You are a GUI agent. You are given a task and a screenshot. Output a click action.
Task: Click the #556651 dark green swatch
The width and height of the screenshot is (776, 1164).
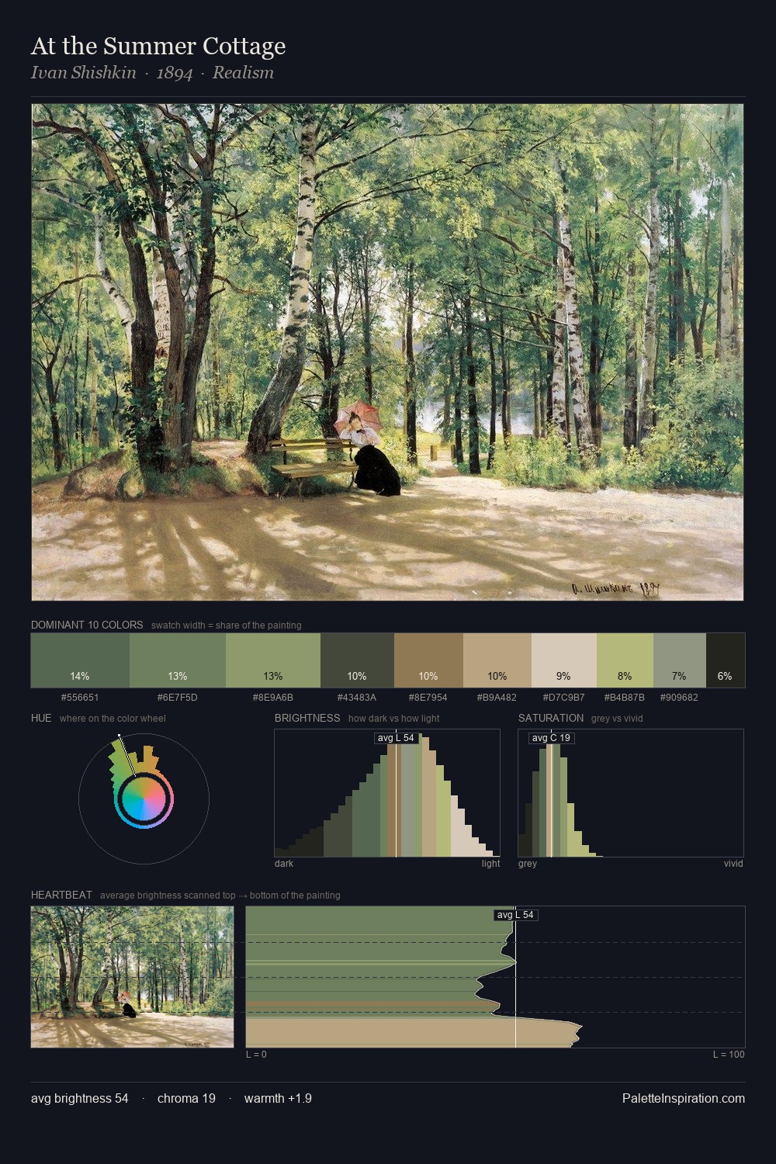tap(80, 660)
